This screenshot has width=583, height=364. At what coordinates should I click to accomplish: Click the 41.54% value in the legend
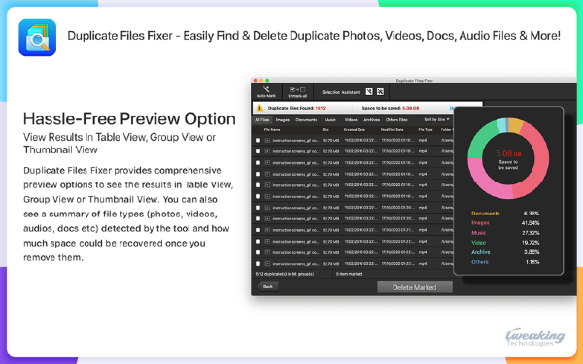[531, 223]
